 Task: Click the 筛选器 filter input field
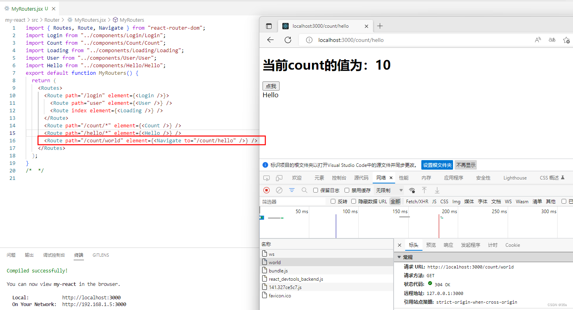coord(293,201)
